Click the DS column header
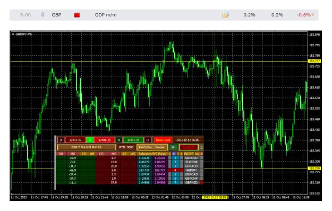The width and height of the screenshot is (332, 211). pos(101,154)
